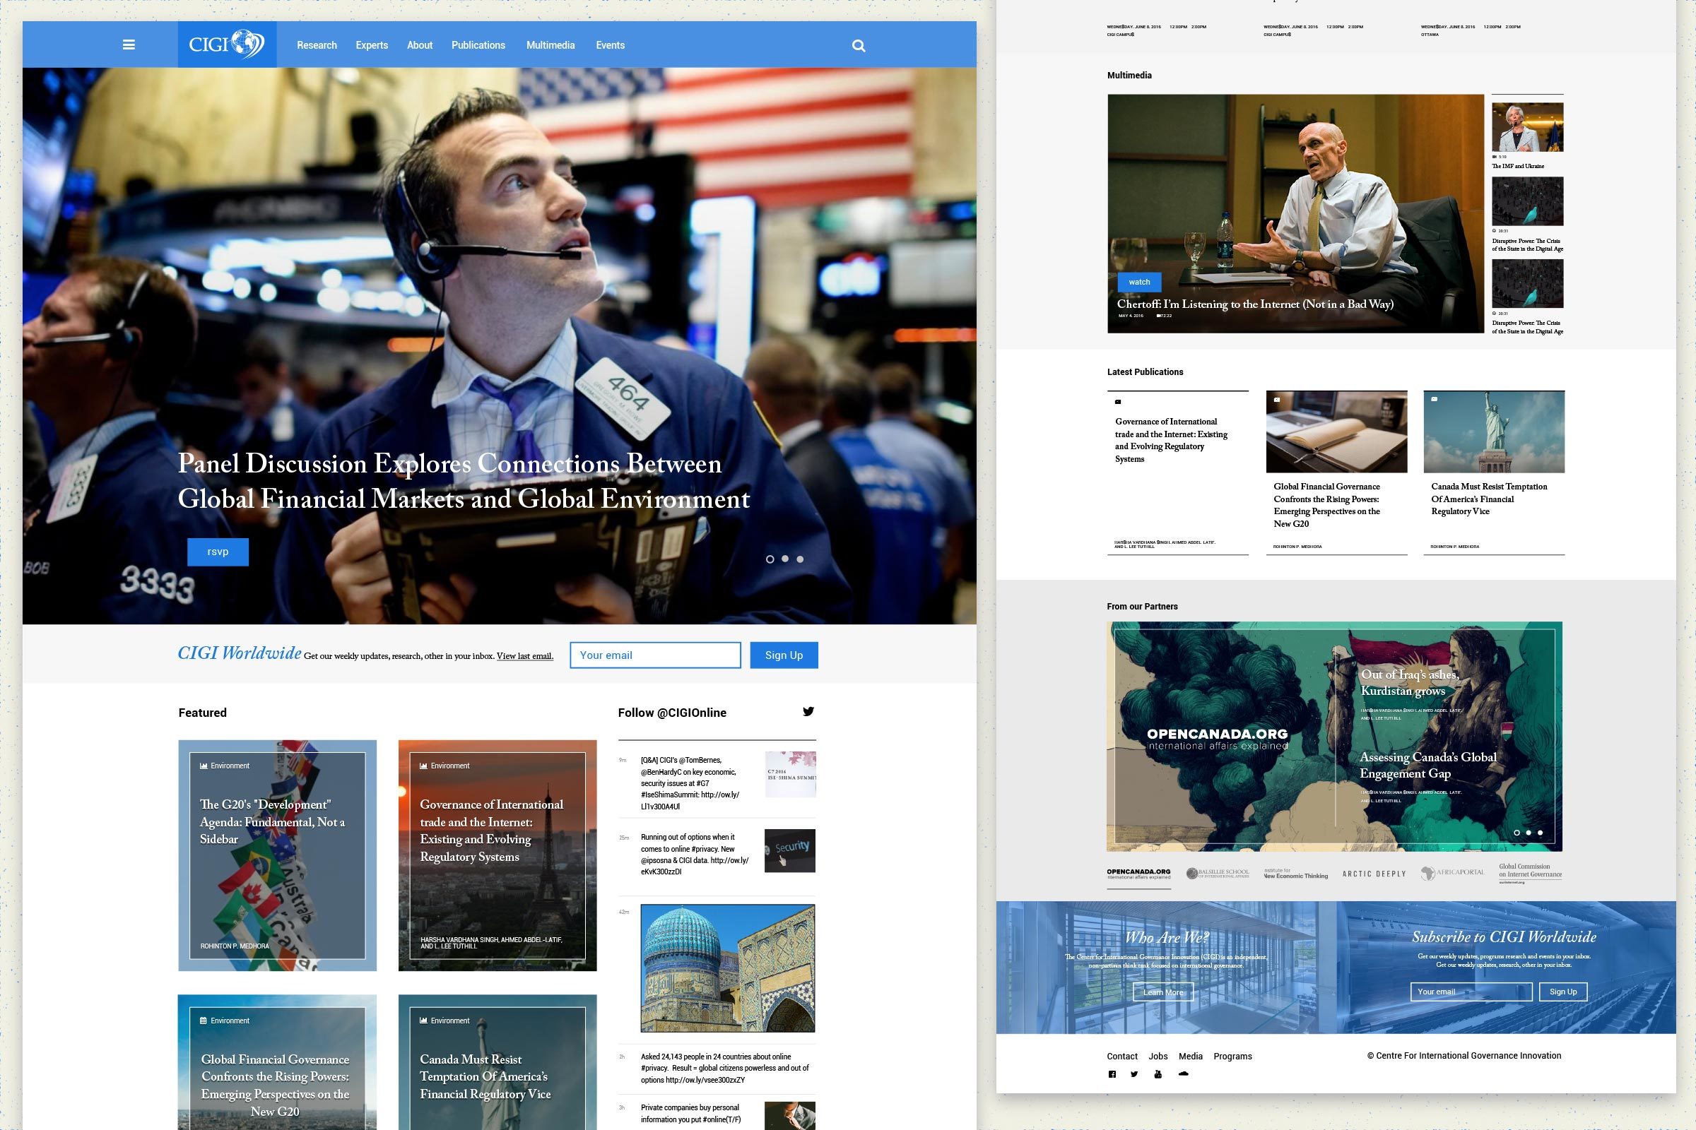Expand the About navigation dropdown
This screenshot has height=1130, width=1696.
[419, 45]
